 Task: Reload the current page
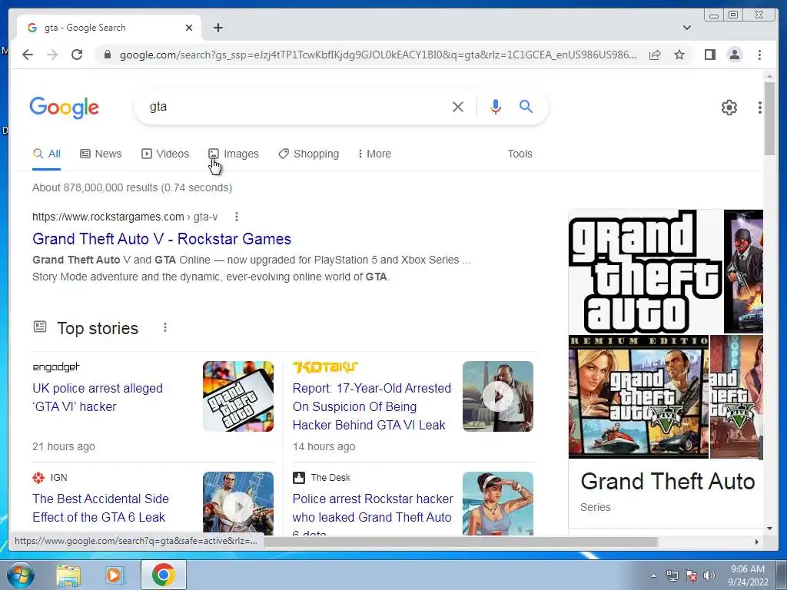coord(77,55)
